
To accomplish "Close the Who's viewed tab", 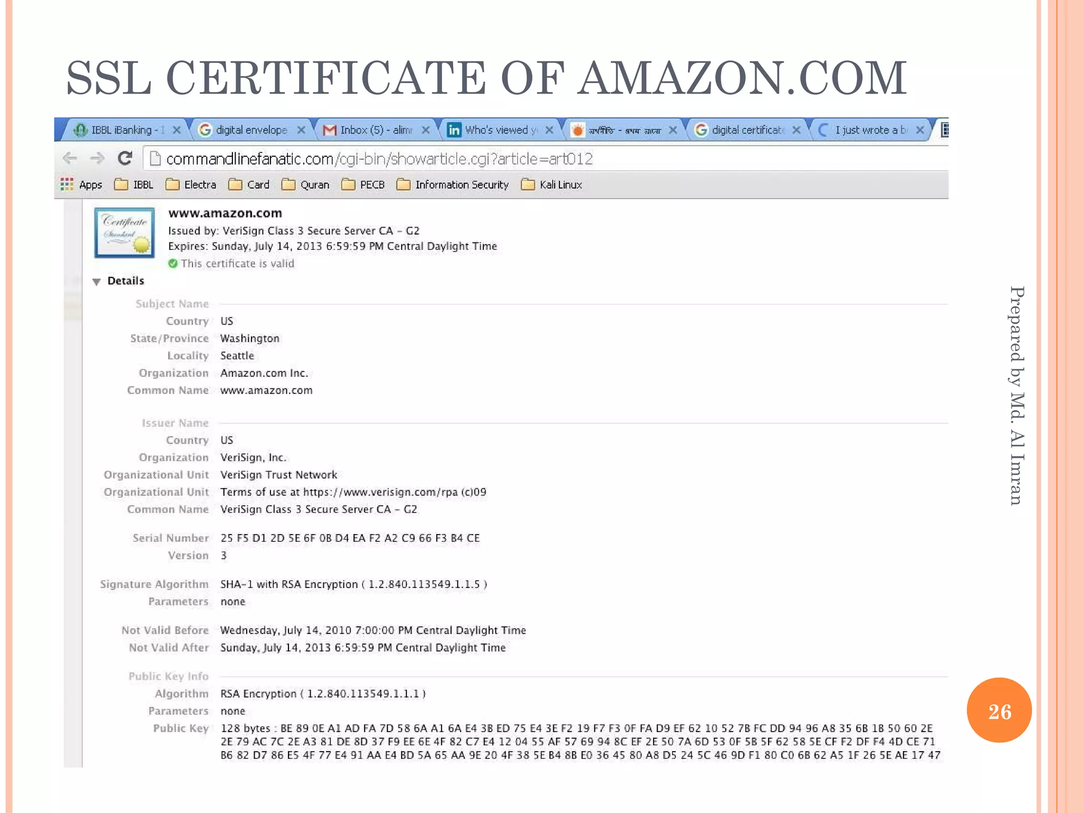I will coord(549,130).
